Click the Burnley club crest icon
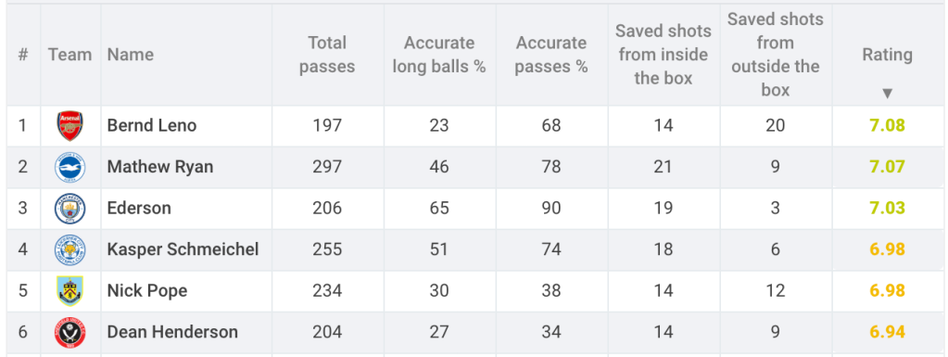The width and height of the screenshot is (948, 357). [70, 290]
